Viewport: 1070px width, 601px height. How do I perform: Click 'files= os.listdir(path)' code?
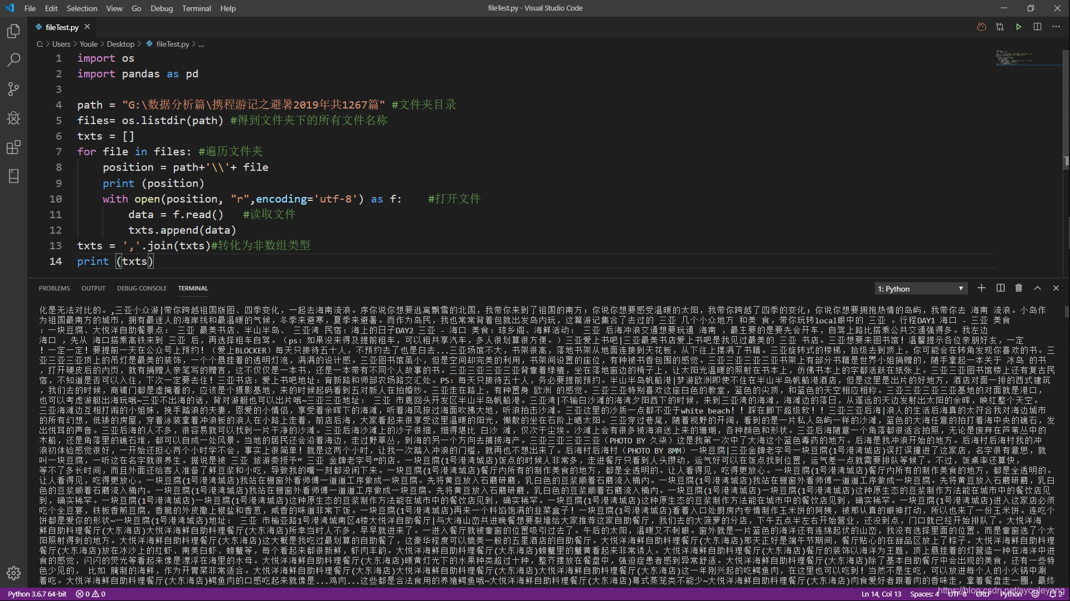tap(150, 120)
